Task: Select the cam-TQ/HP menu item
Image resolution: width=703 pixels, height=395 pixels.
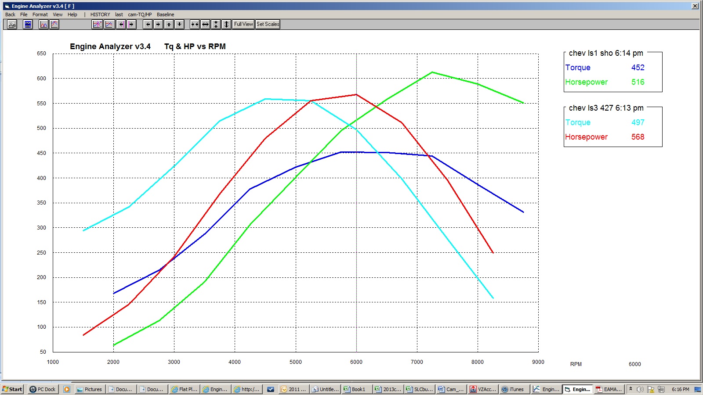Action: coord(140,14)
